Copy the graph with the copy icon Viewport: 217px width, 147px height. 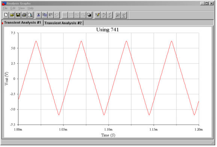pyautogui.click(x=45, y=15)
